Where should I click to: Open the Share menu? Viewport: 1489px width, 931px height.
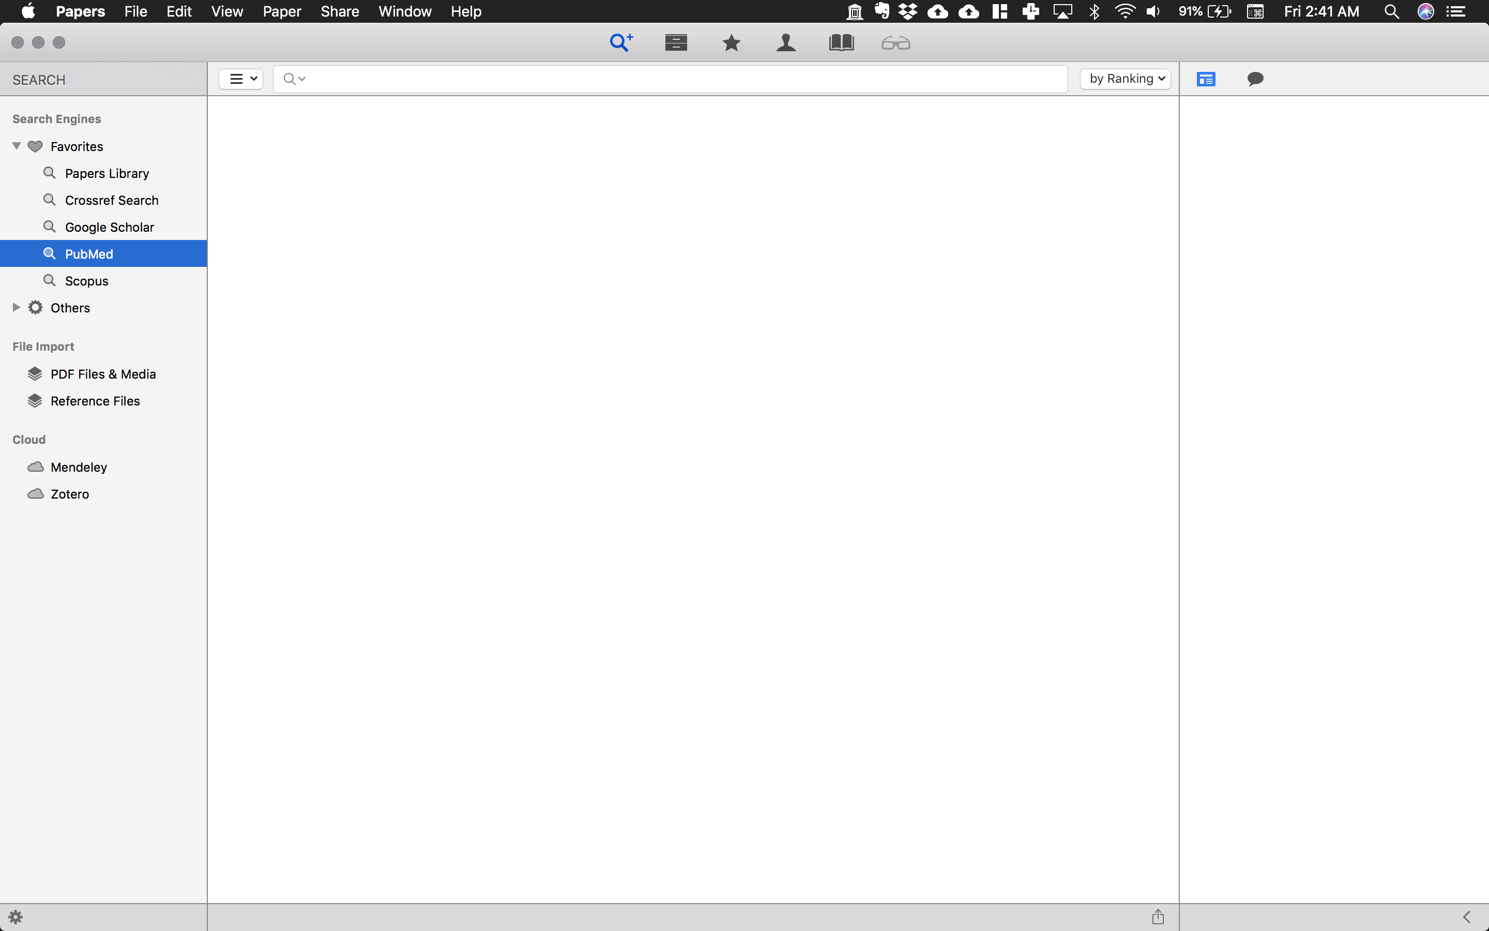(340, 11)
